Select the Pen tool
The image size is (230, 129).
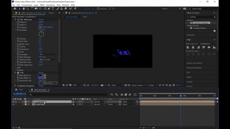click(49, 9)
